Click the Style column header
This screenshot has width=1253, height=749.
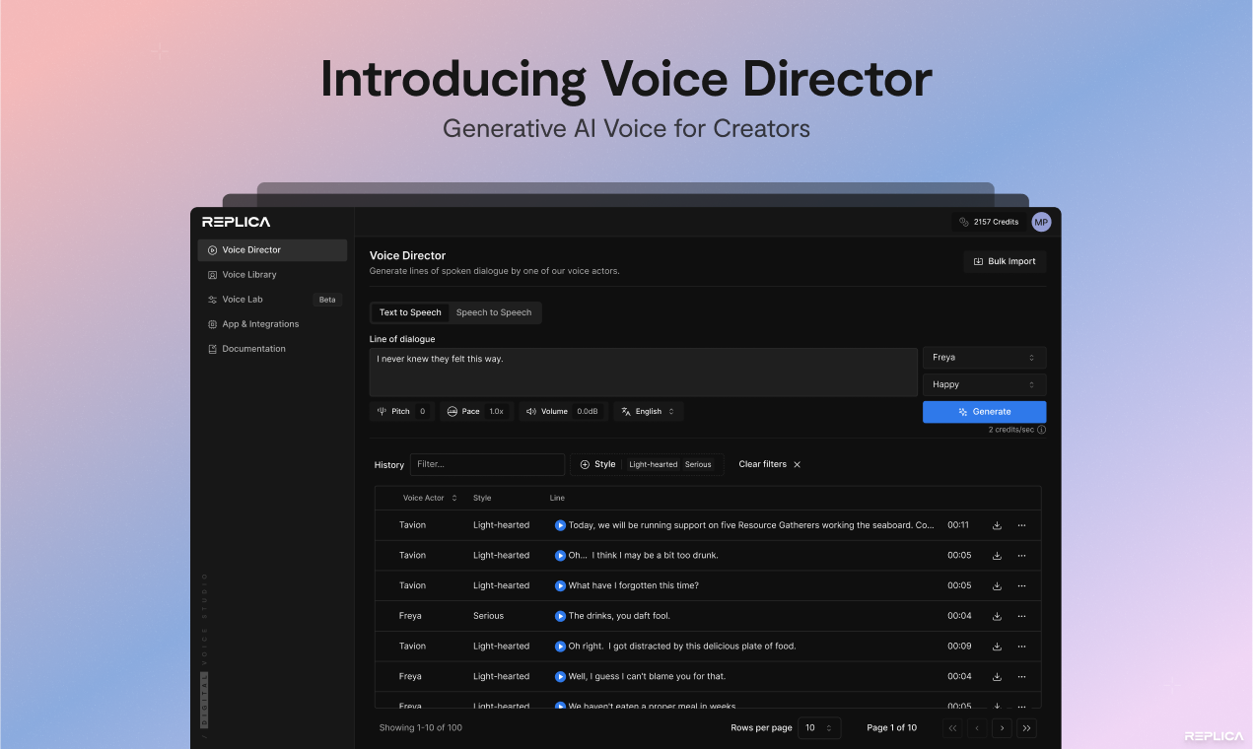tap(482, 499)
